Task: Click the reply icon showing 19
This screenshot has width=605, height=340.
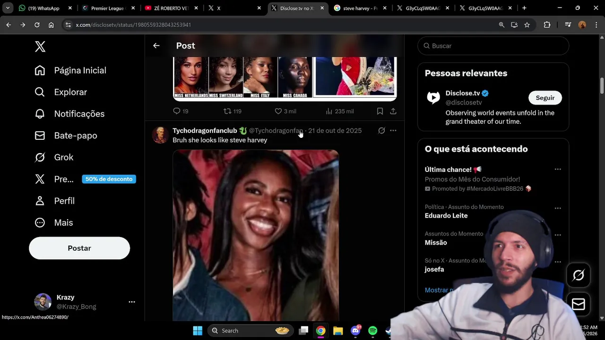Action: (x=181, y=111)
